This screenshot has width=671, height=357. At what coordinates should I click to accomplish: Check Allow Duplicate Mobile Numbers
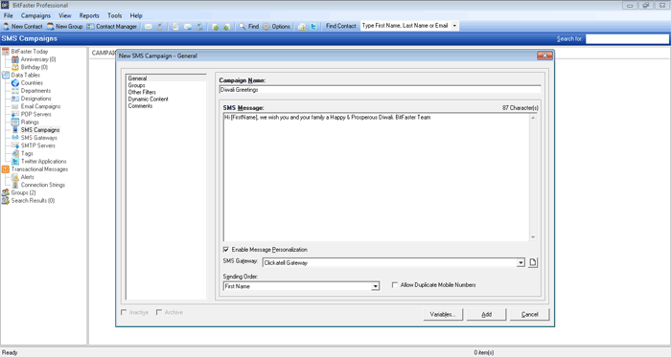click(x=395, y=285)
